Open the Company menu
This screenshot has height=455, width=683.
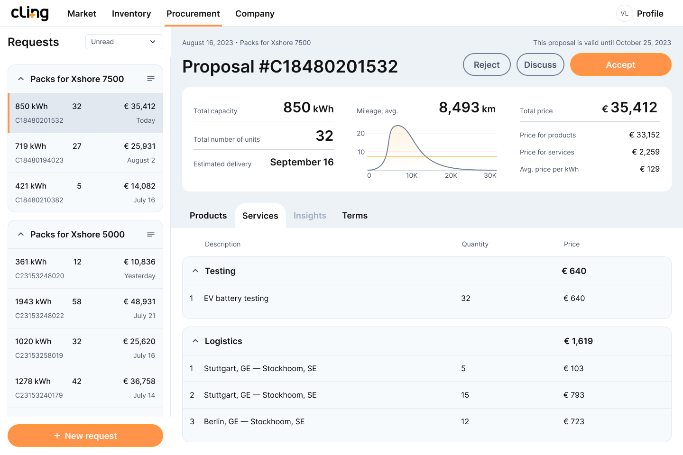255,13
